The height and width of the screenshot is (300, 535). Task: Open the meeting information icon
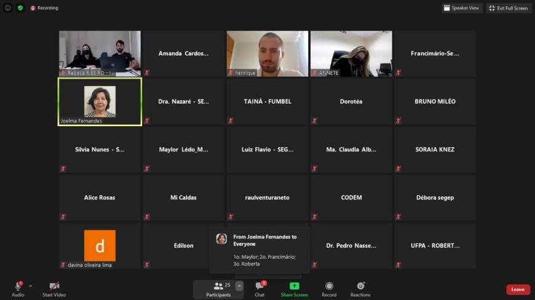point(8,8)
